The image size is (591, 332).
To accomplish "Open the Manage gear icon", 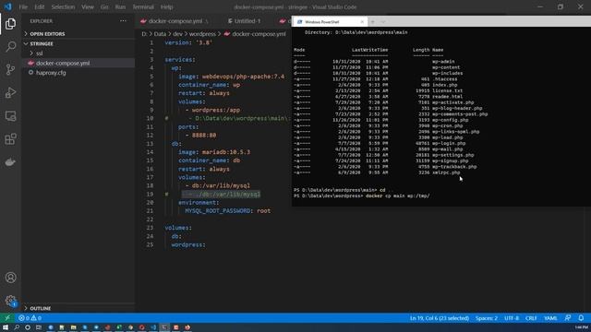I will tap(10, 301).
